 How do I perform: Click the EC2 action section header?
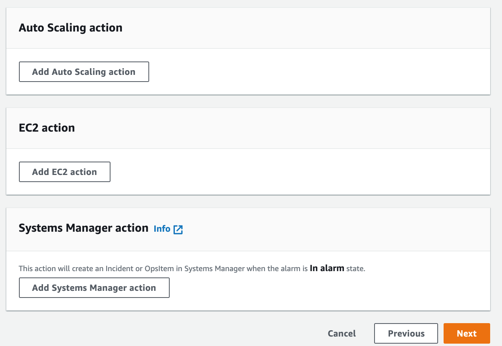pyautogui.click(x=47, y=128)
